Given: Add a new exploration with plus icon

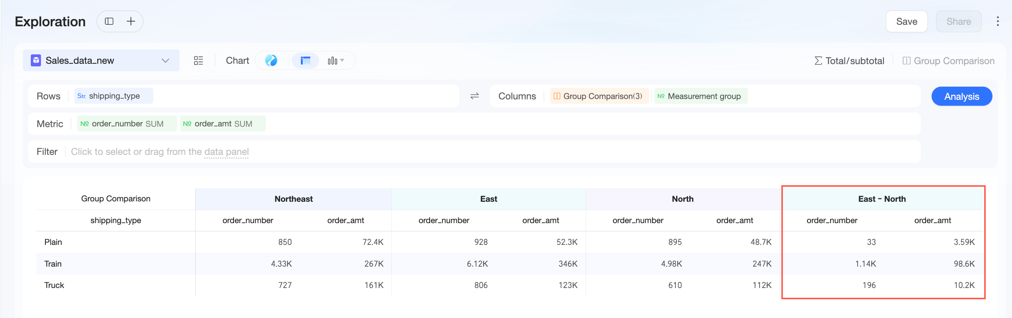Looking at the screenshot, I should click(x=131, y=22).
